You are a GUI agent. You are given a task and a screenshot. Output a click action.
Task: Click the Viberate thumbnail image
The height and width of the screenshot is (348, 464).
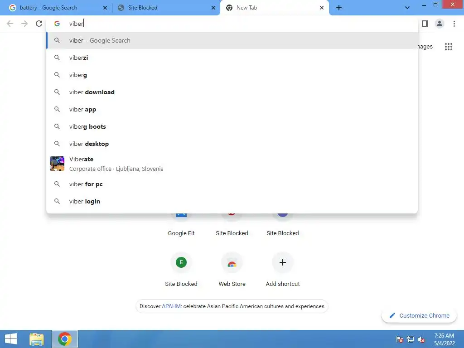click(x=57, y=164)
